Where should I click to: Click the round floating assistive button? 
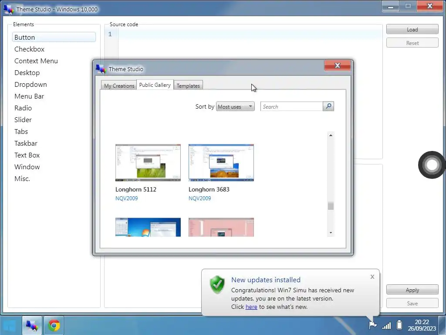point(432,164)
